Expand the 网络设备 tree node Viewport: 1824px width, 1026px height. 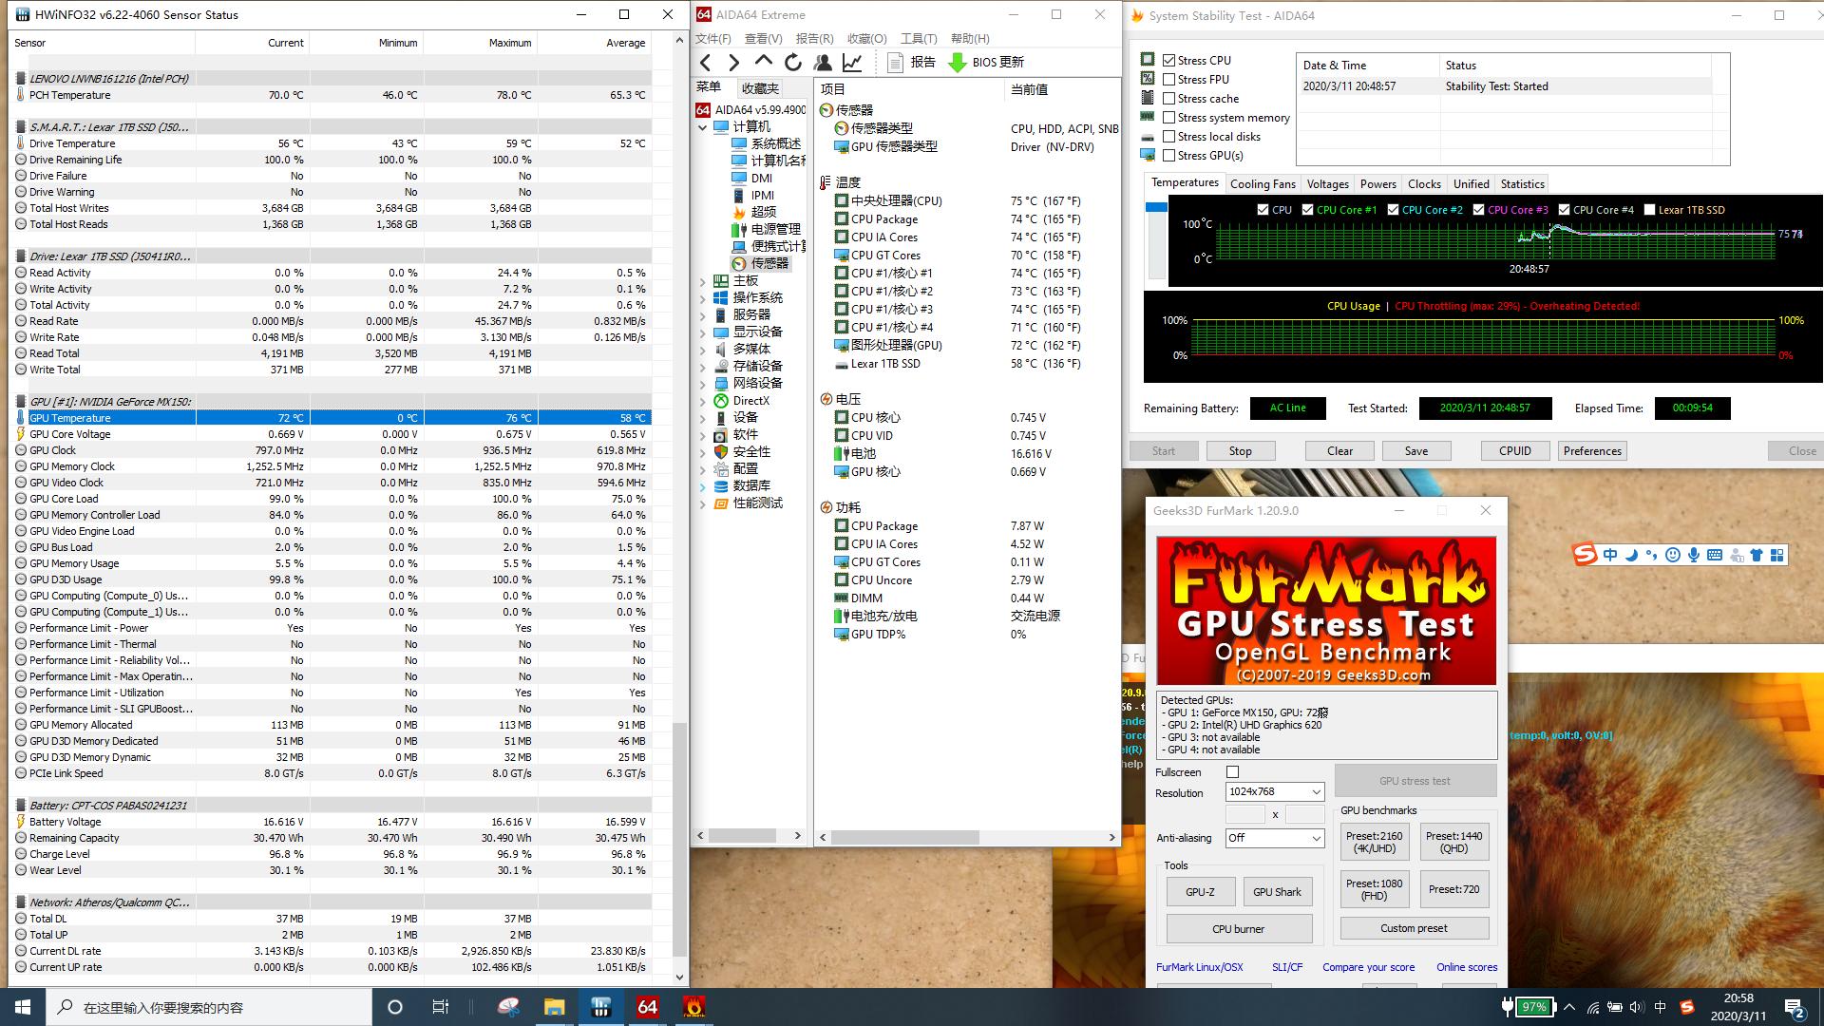pyautogui.click(x=703, y=384)
